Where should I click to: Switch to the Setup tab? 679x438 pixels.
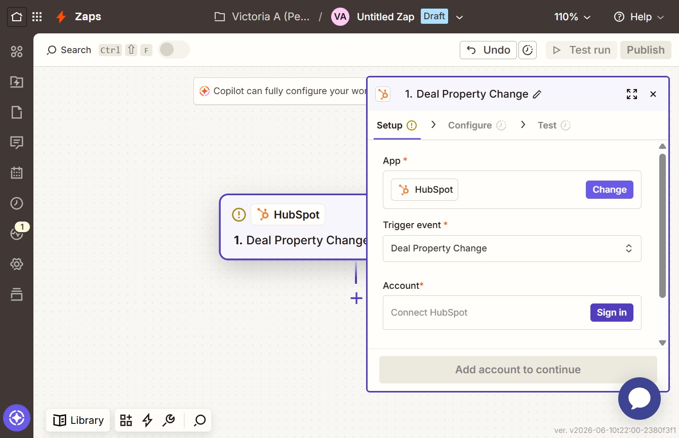(x=397, y=125)
